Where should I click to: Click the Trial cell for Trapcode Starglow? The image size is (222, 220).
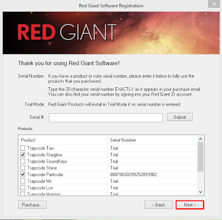tap(114, 154)
